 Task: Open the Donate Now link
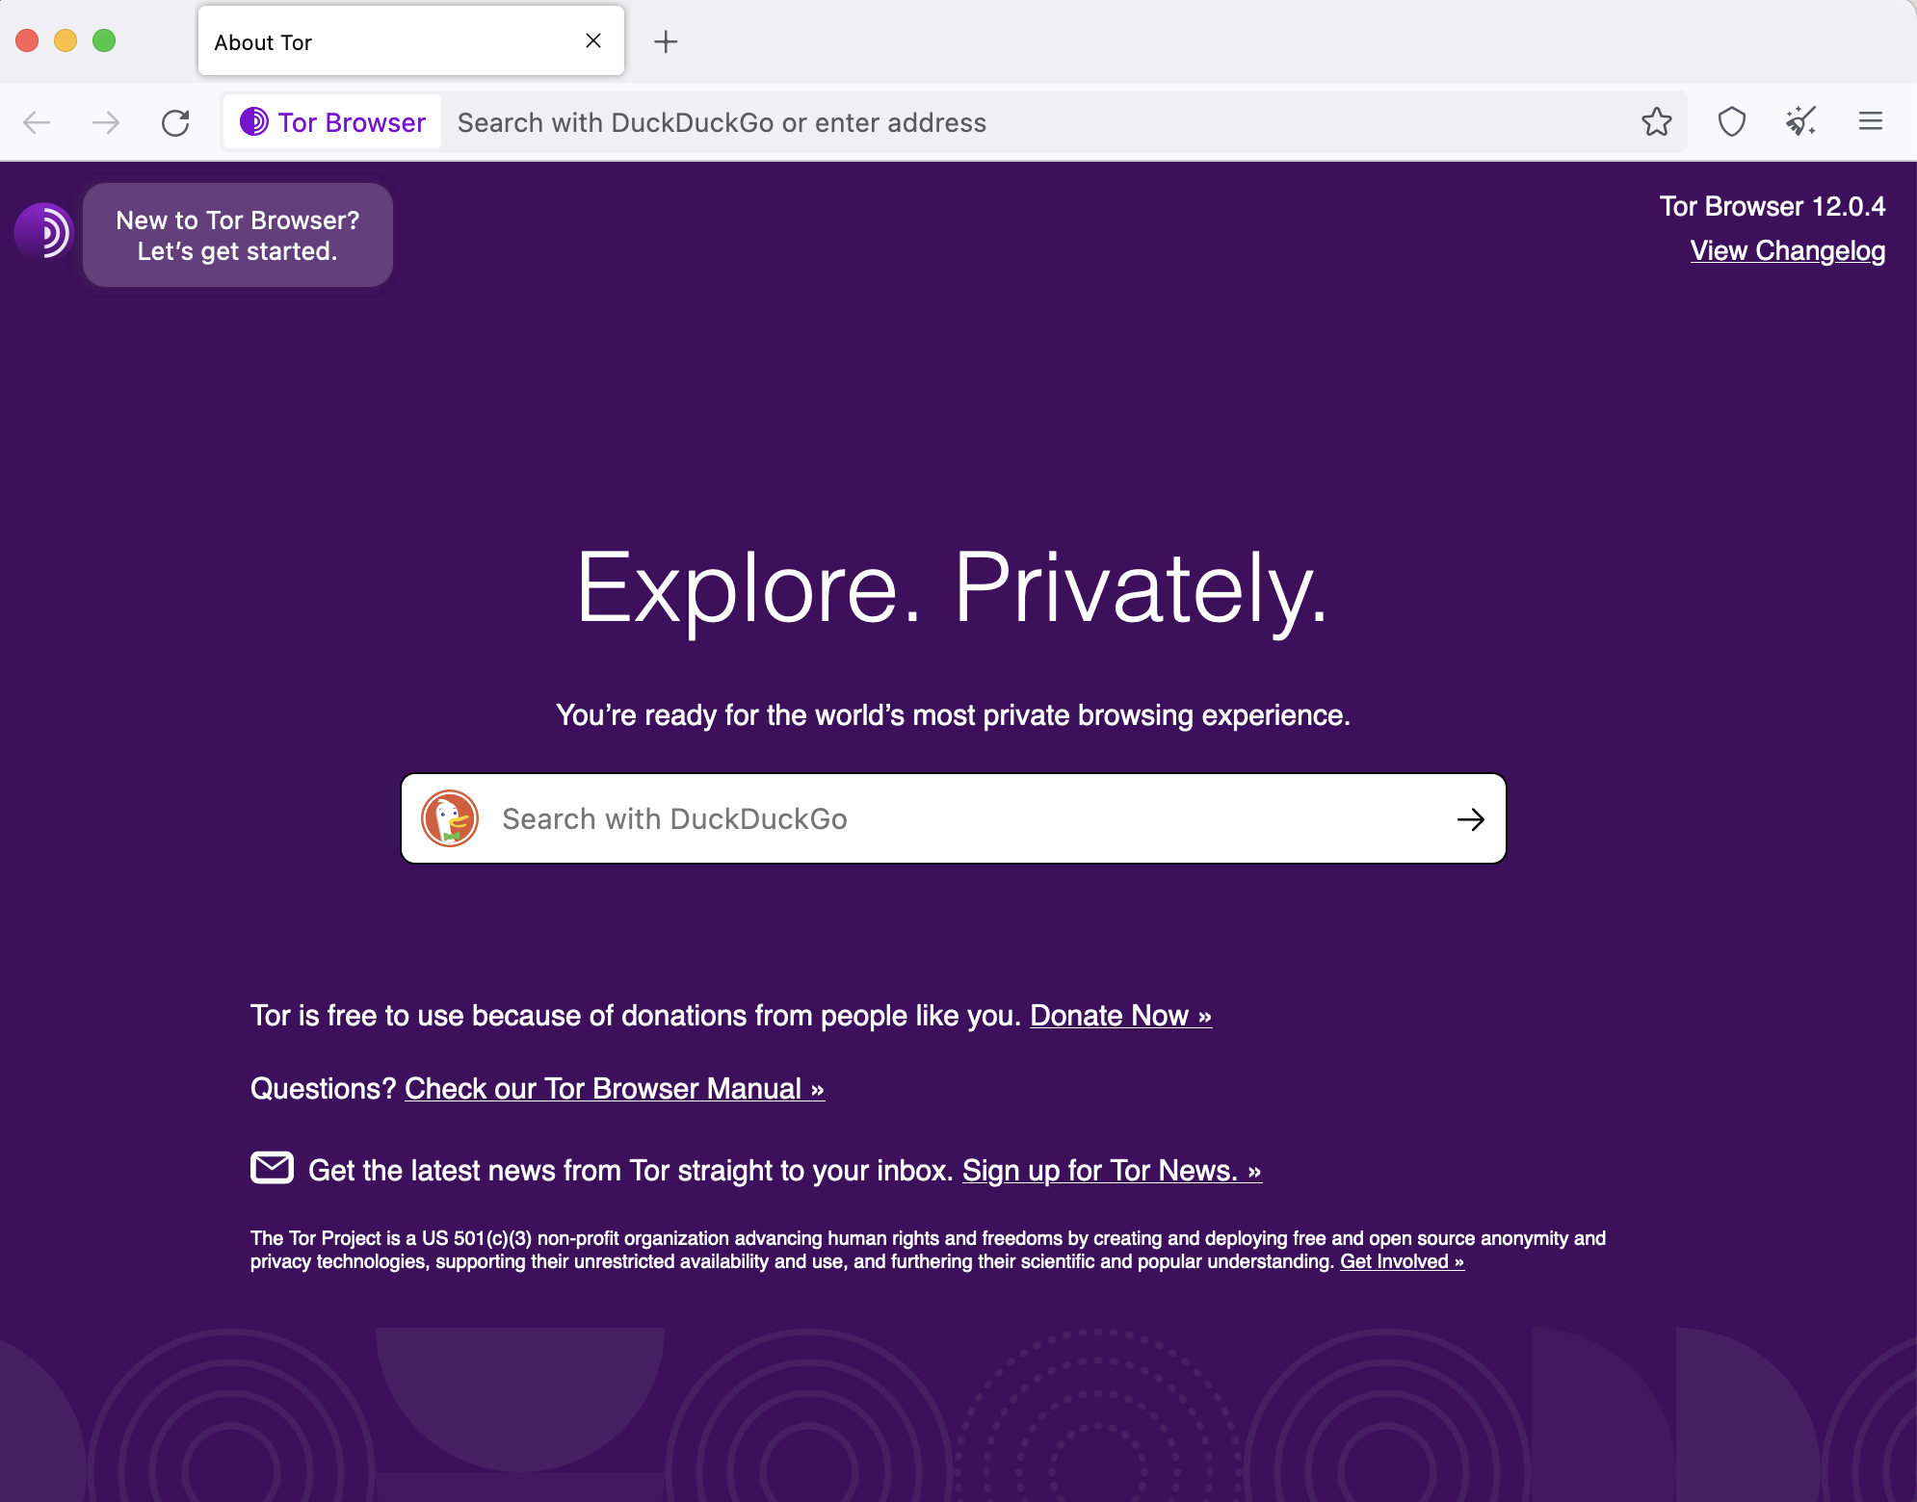click(1121, 1016)
